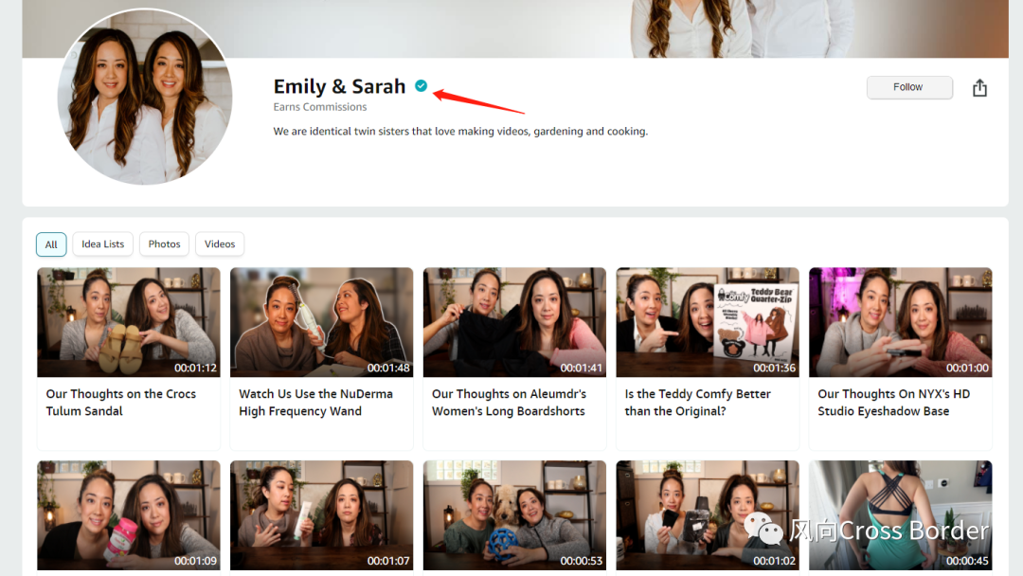Play the Aleumdr's Boardshorts video thumbnail
This screenshot has width=1023, height=576.
(514, 322)
